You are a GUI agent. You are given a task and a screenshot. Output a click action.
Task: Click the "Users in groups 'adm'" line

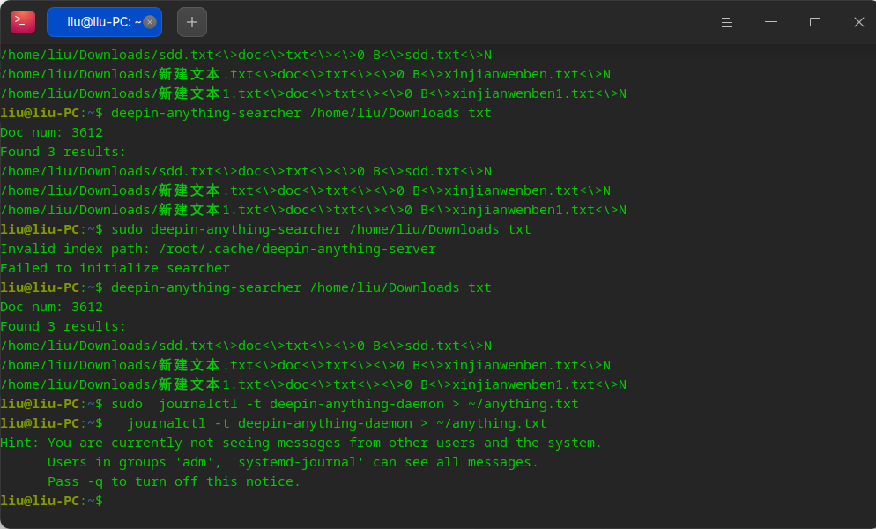[x=293, y=463]
